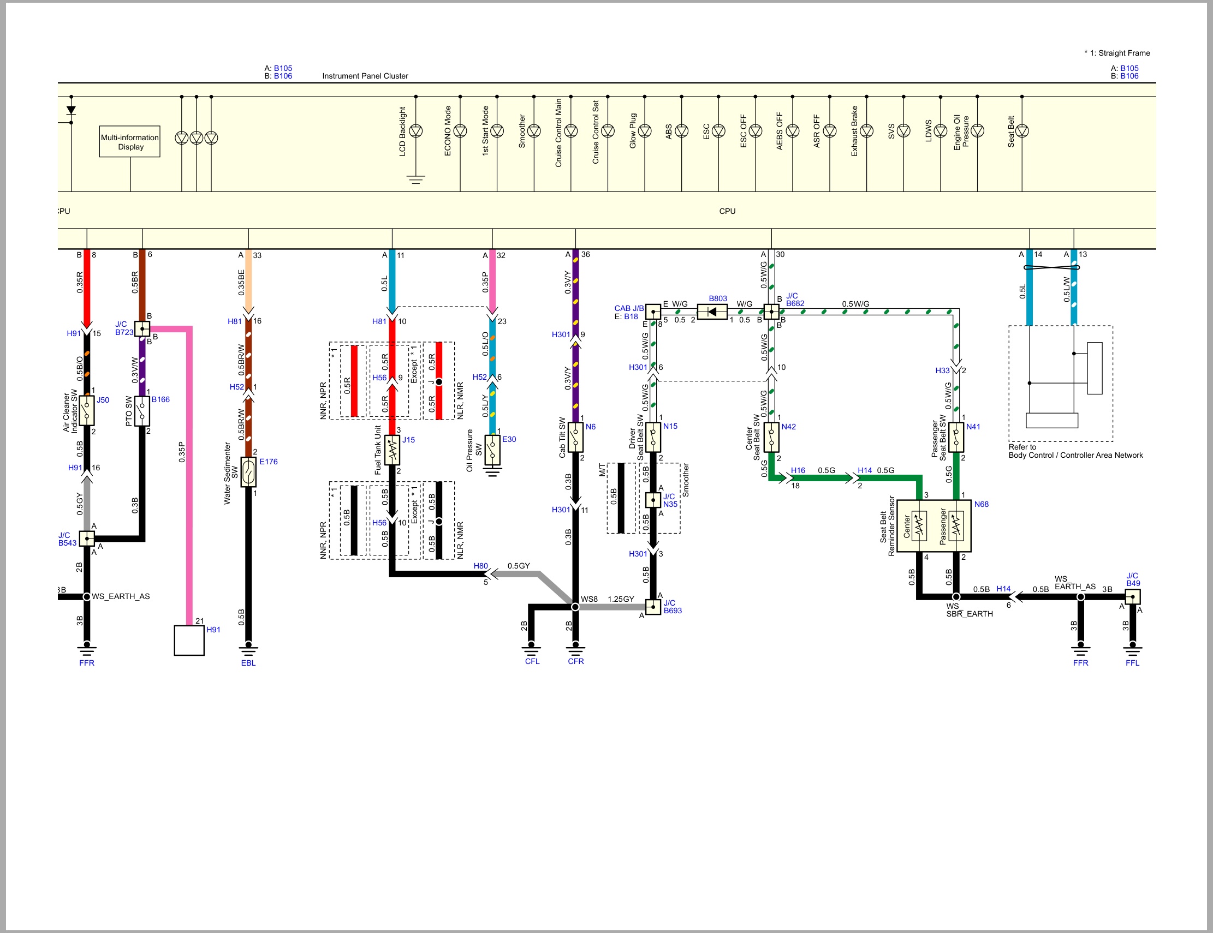Click 'Body Control / Controller Area Network' reference
This screenshot has width=1213, height=933.
(x=1076, y=455)
